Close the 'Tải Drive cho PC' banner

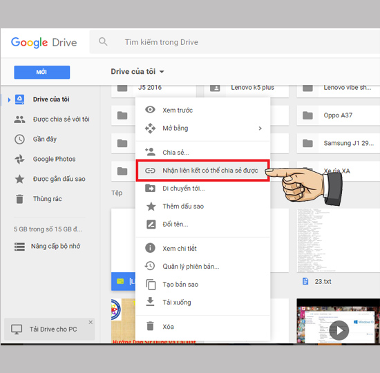click(x=91, y=323)
